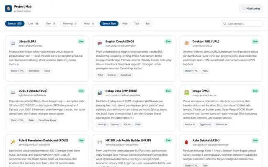Click the Live badge on Imago card
This screenshot has height=167, width=268.
tap(255, 91)
